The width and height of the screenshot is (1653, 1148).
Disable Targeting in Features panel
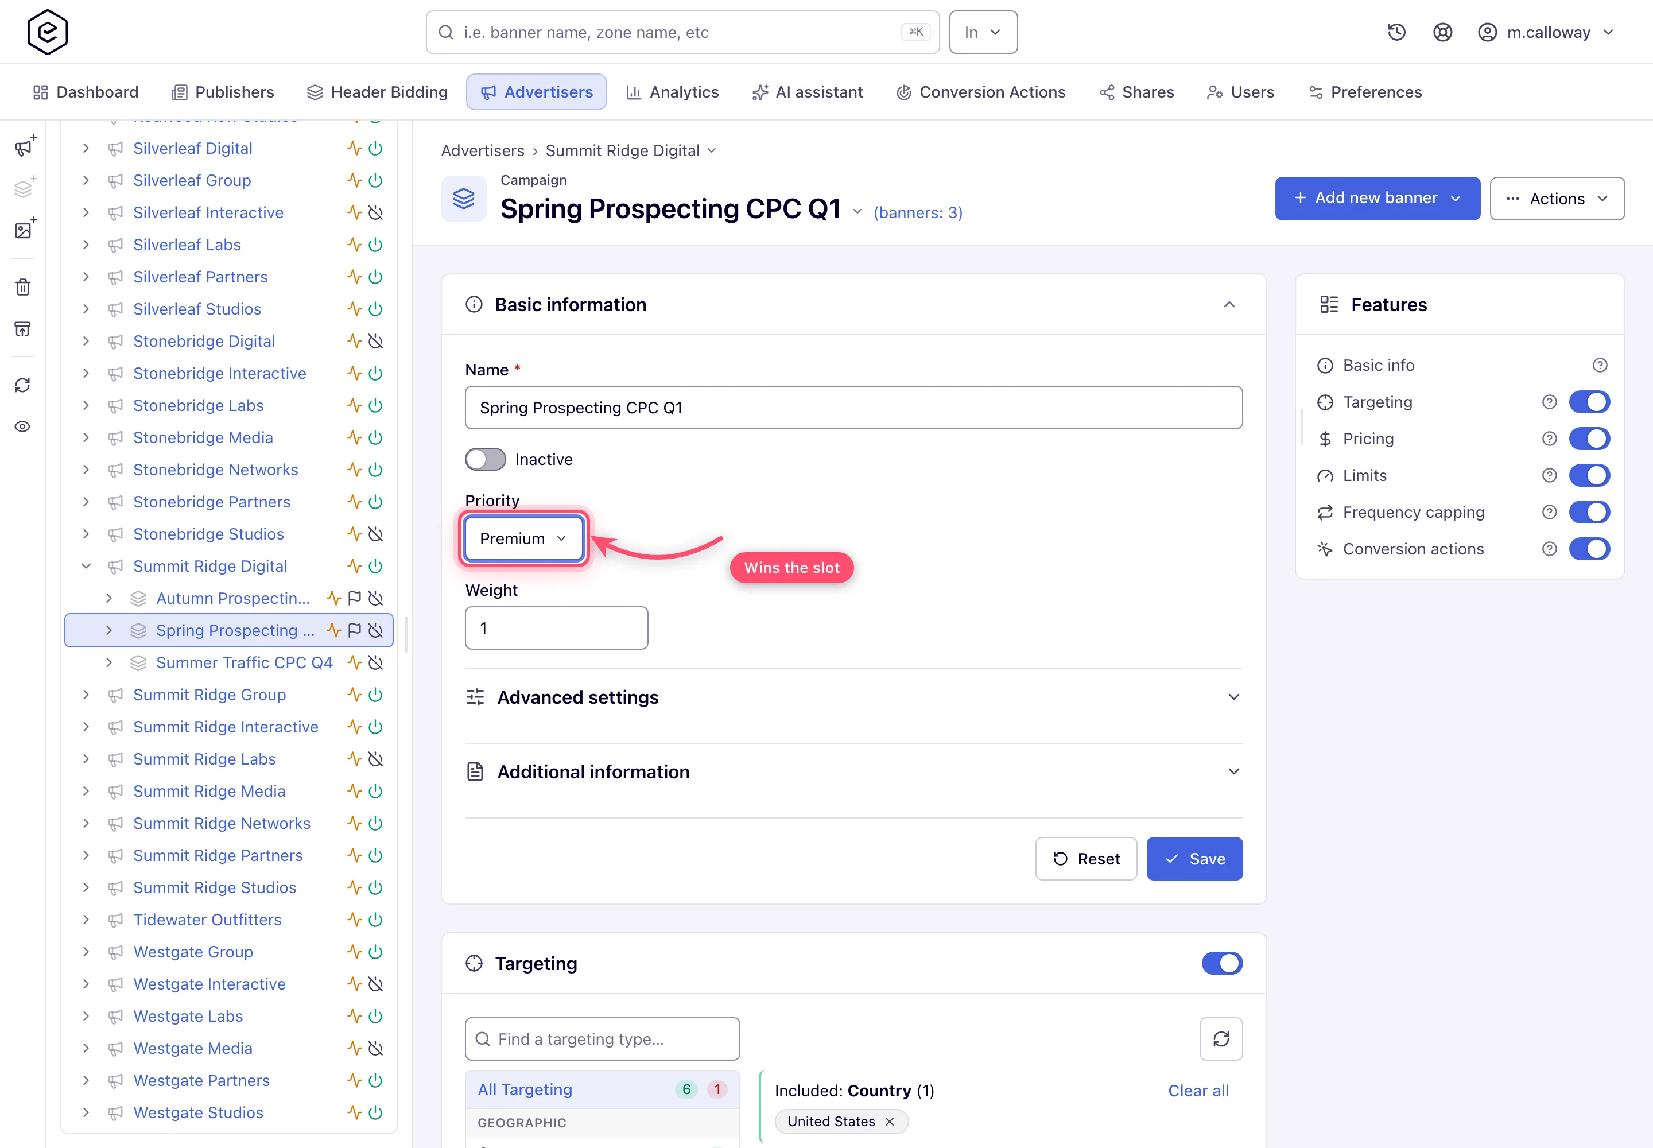click(x=1590, y=402)
